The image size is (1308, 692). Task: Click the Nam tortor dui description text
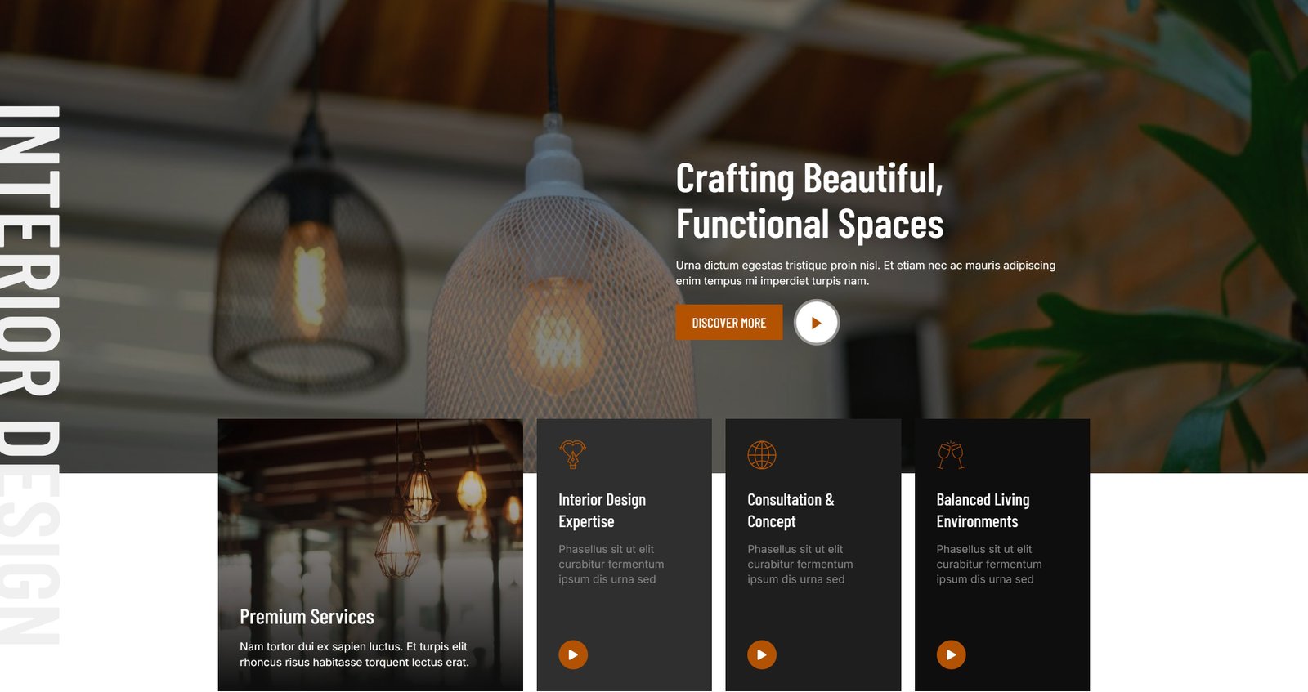point(354,654)
